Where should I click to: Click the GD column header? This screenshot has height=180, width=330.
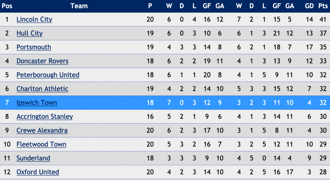309,6
